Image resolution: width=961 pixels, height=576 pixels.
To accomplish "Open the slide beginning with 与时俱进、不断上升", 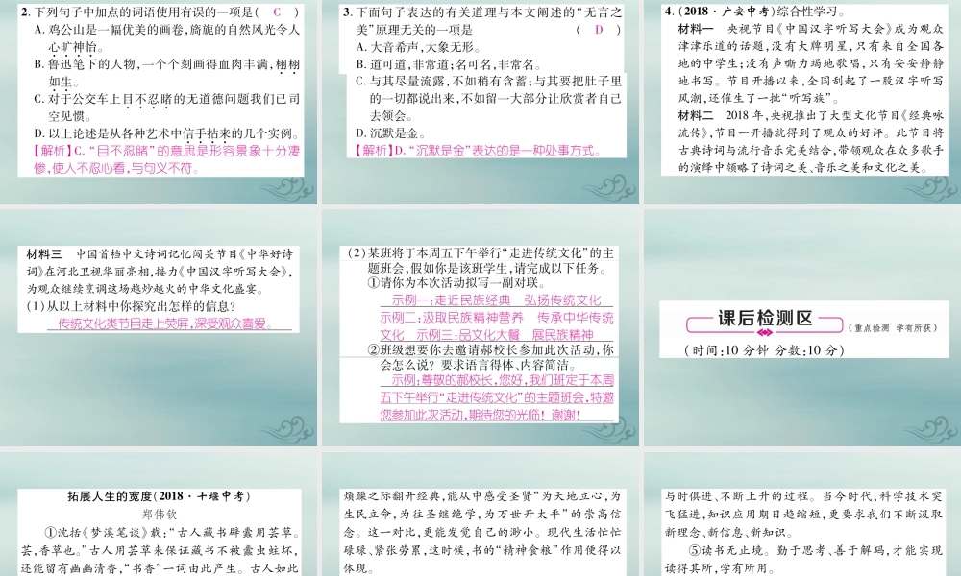I will point(802,515).
